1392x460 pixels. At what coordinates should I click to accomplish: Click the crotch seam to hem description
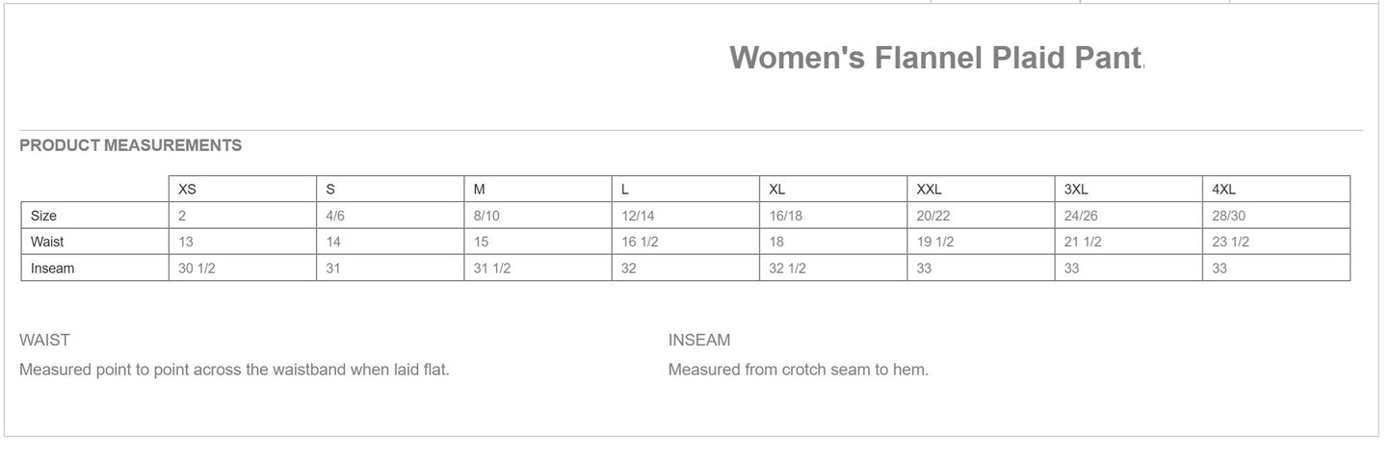click(798, 370)
